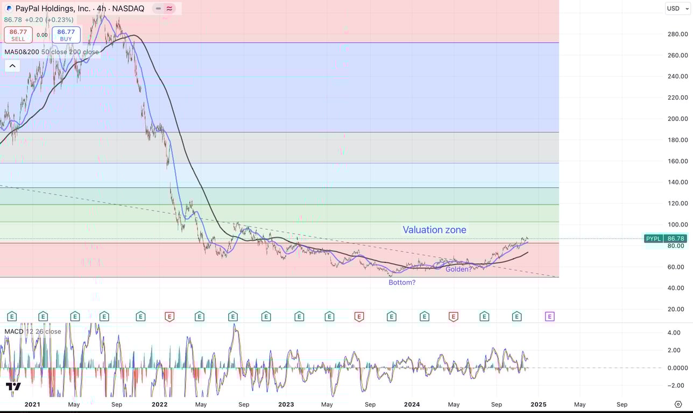Select the 'Golden?' text annotation
693x413 pixels.
click(x=458, y=269)
